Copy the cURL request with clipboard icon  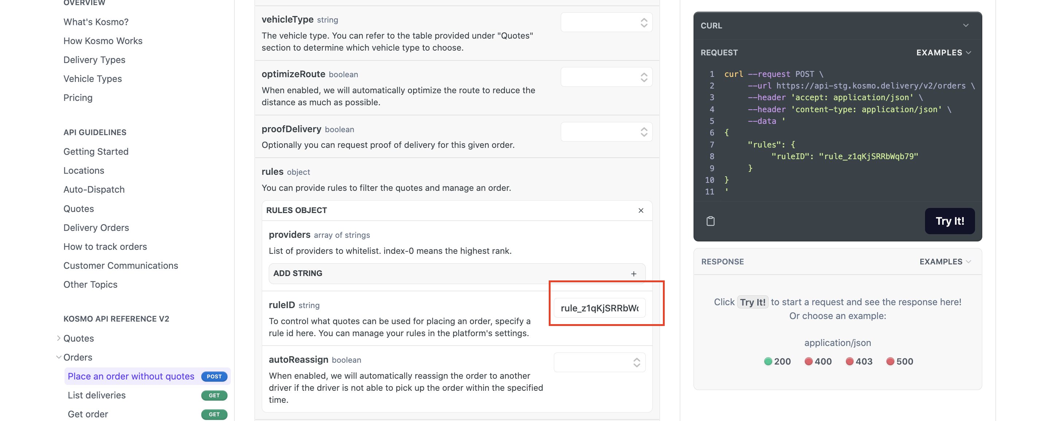click(710, 221)
